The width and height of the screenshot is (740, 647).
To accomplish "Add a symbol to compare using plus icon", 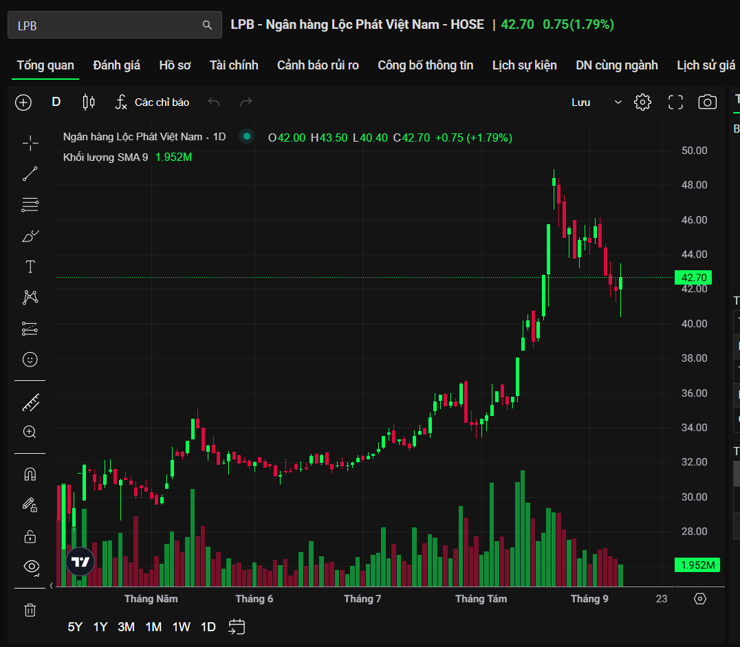I will (23, 102).
